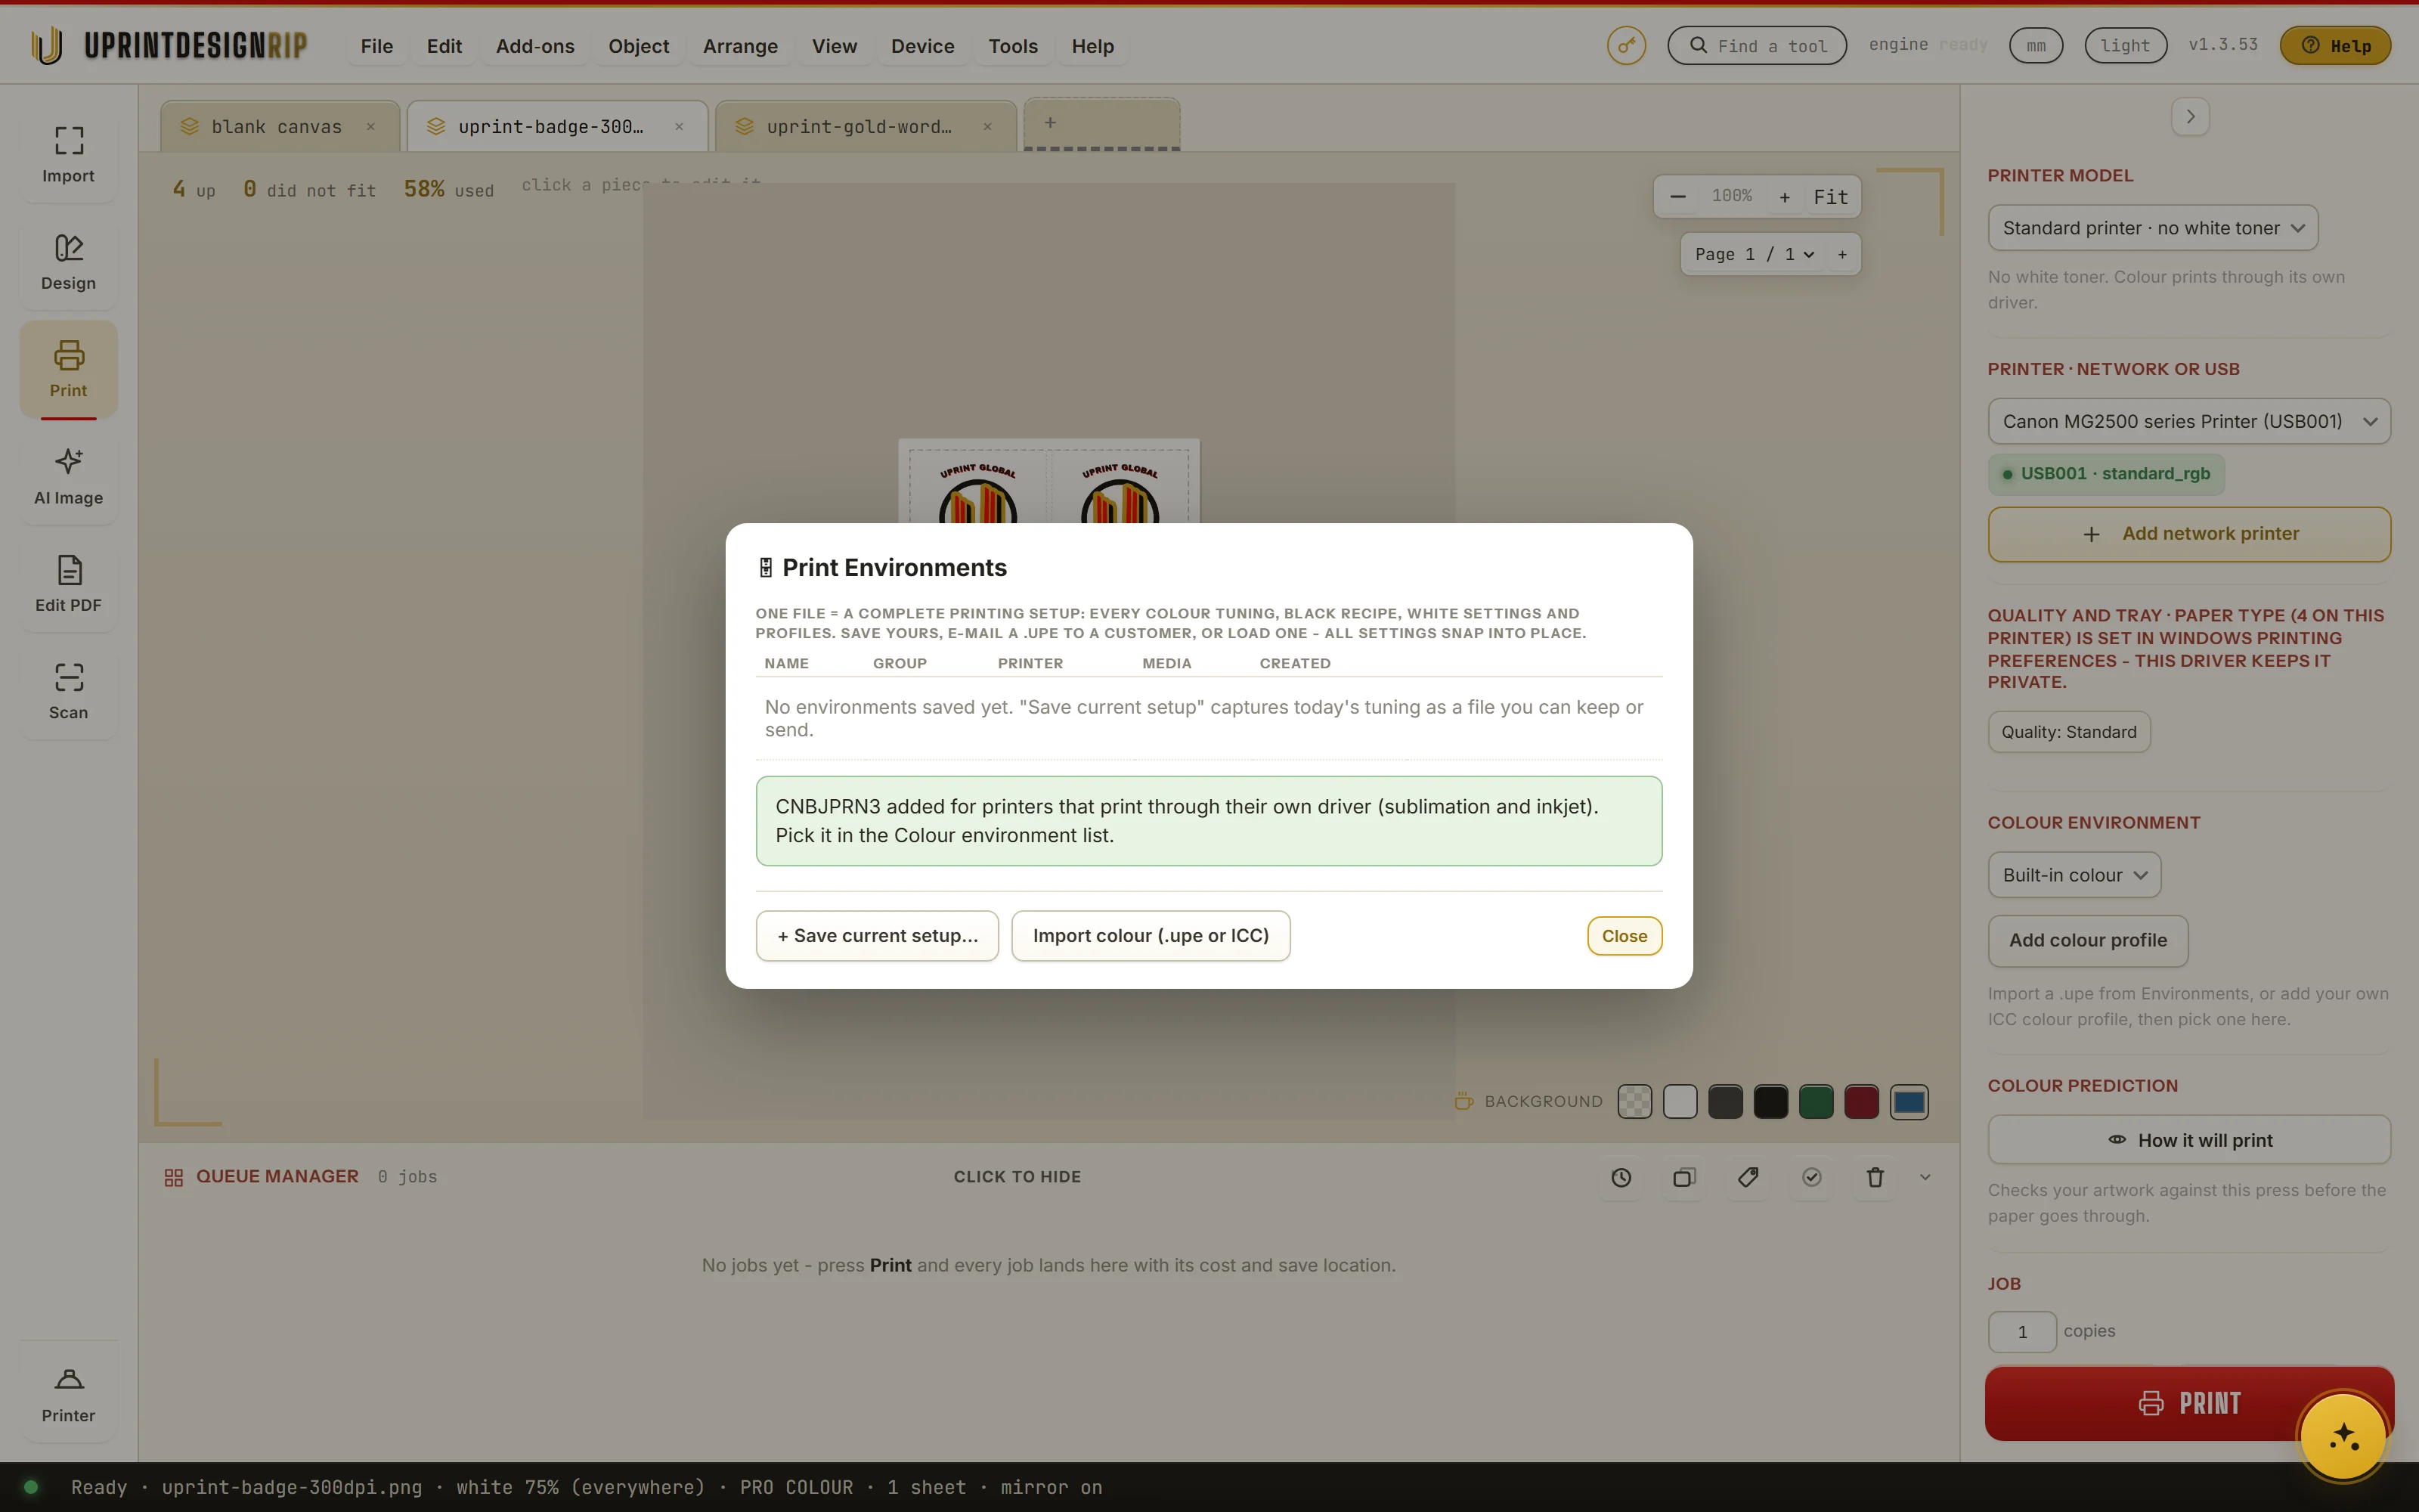Expand the Printer Model dropdown
This screenshot has width=2419, height=1512.
pos(2152,228)
